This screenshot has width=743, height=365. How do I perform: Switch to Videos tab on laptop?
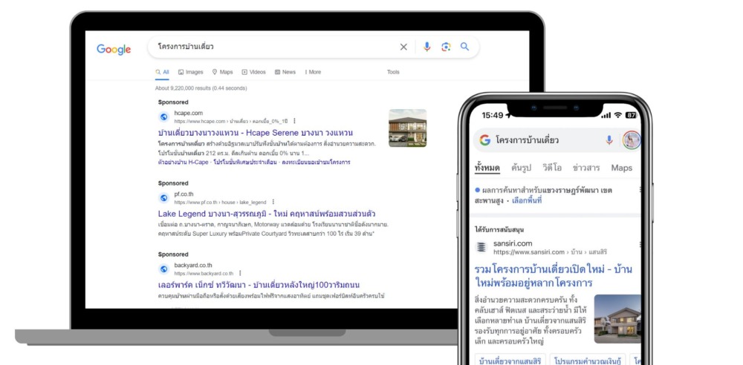point(253,72)
